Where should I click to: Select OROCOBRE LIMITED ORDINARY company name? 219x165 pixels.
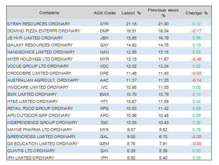[x=39, y=73]
